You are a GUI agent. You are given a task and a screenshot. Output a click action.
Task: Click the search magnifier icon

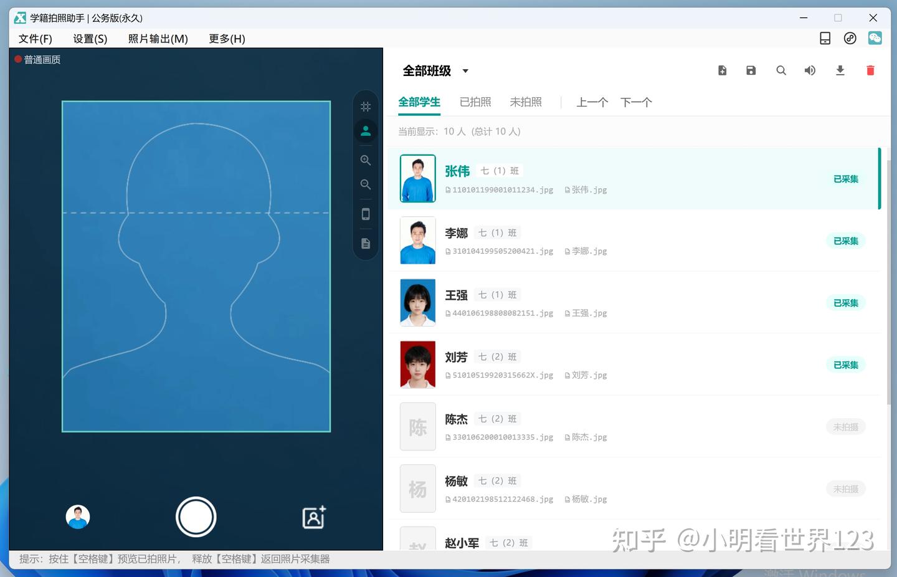click(781, 70)
